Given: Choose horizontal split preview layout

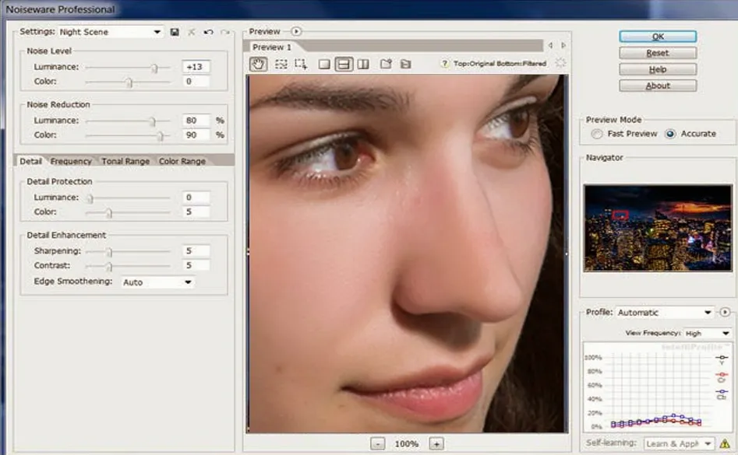Looking at the screenshot, I should coord(344,65).
